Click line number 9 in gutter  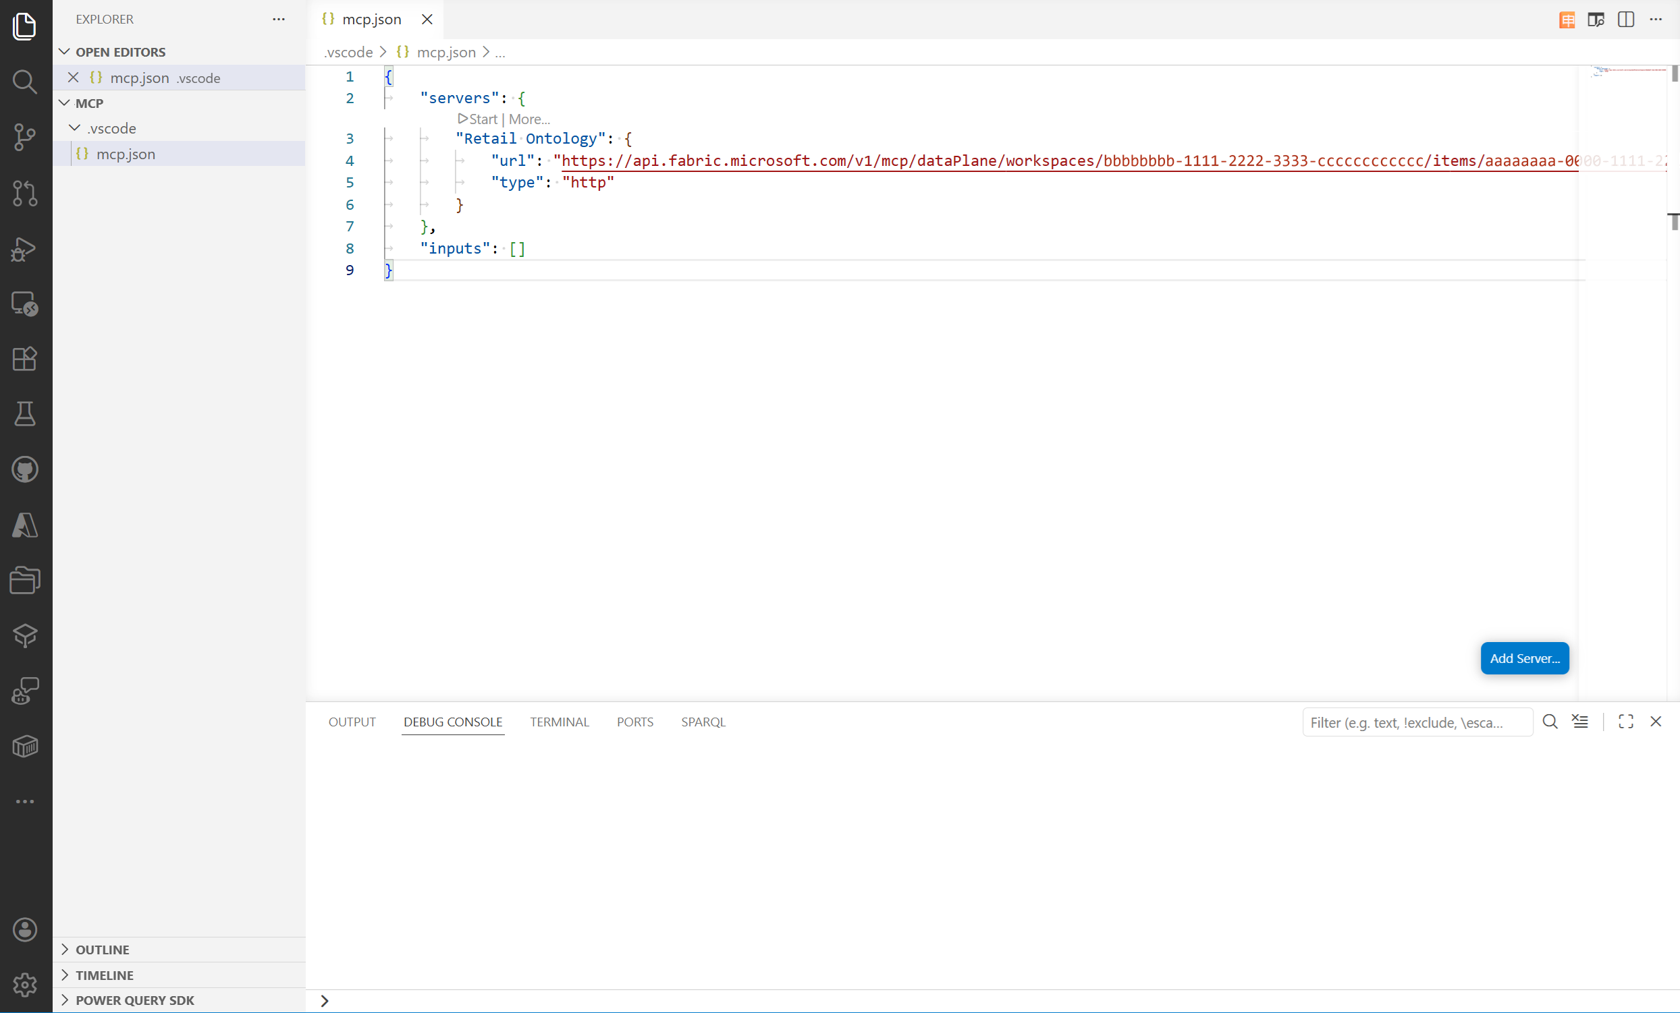350,270
